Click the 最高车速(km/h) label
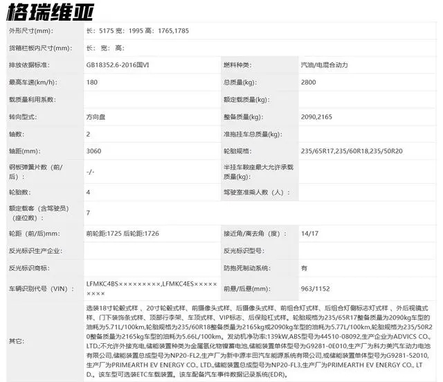Viewport: 443px width, 382px height. (33, 83)
